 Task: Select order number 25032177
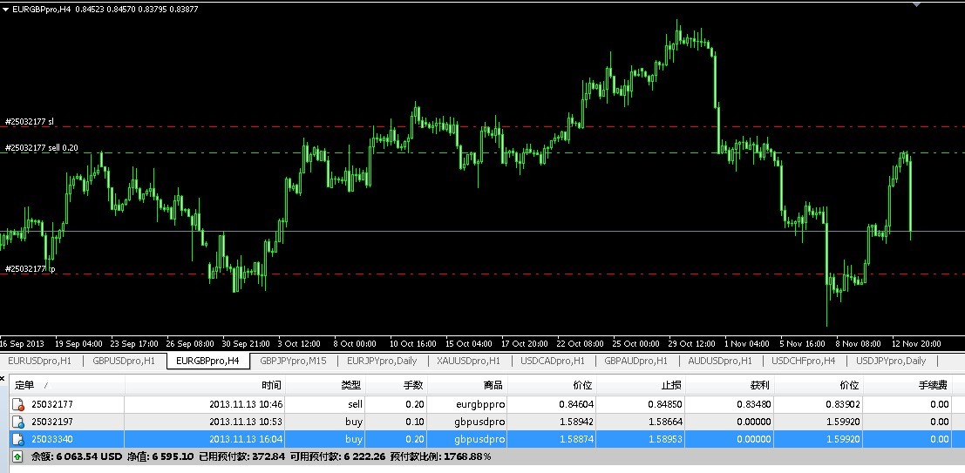[x=52, y=405]
